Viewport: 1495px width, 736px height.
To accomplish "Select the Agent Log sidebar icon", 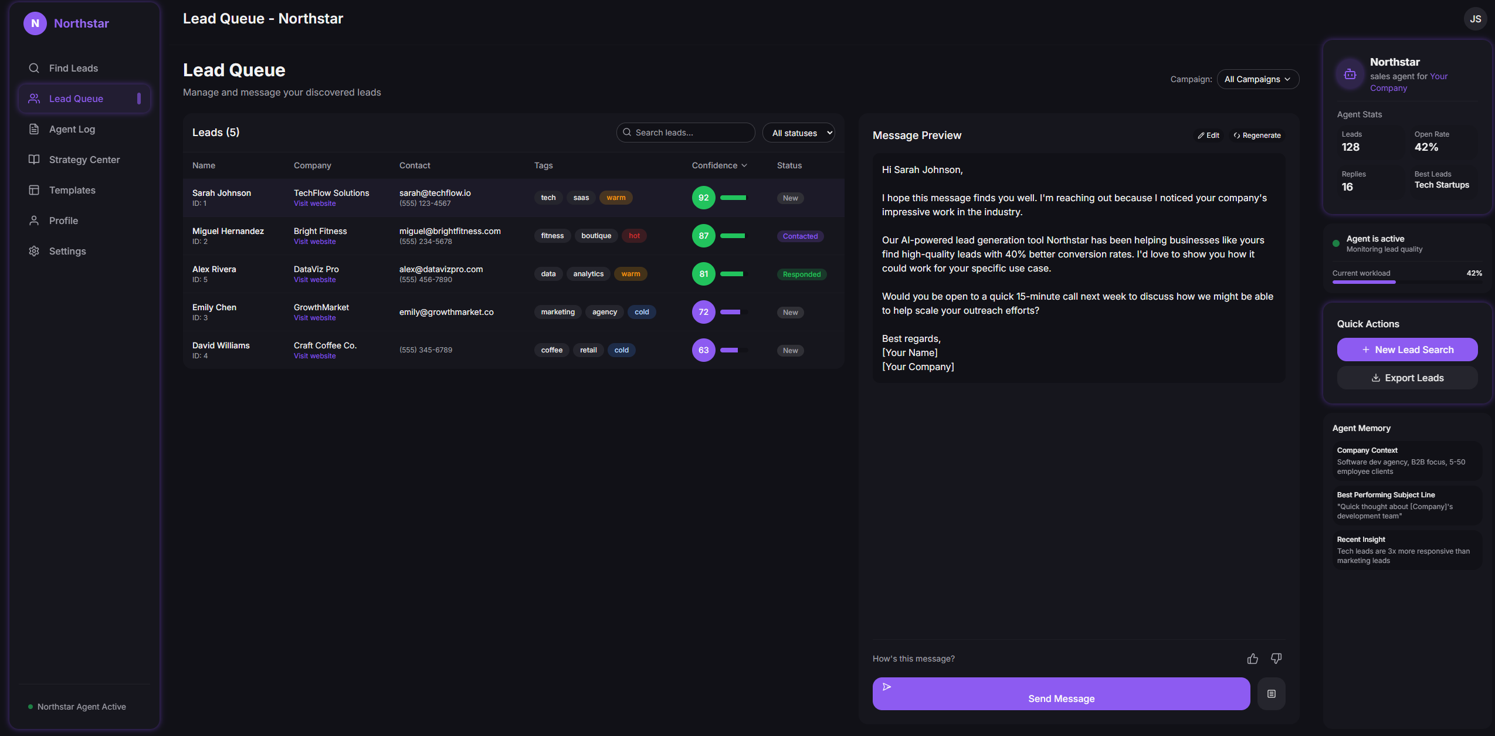I will 34,129.
